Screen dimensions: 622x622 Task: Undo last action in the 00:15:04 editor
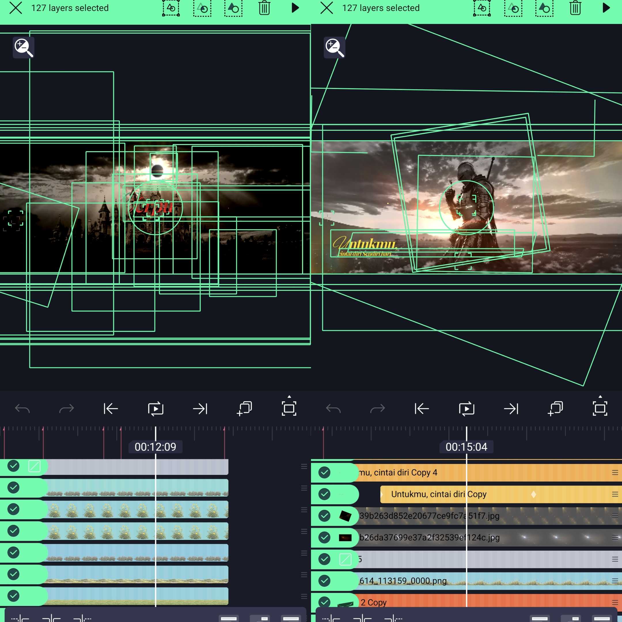333,409
